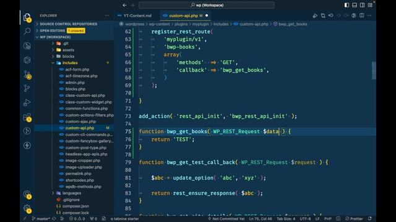Screen dimensions: 396x222
Task: Click the lightning bolt icon in activity bar
Action: click(x=27, y=146)
